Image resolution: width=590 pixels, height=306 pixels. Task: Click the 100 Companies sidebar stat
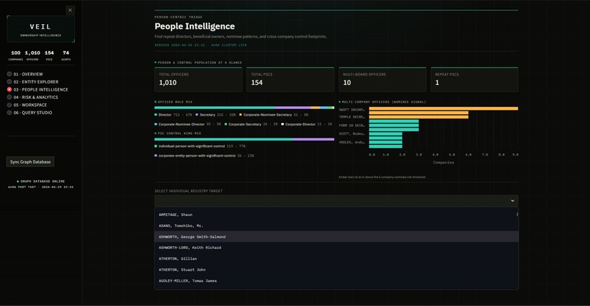[x=16, y=56]
